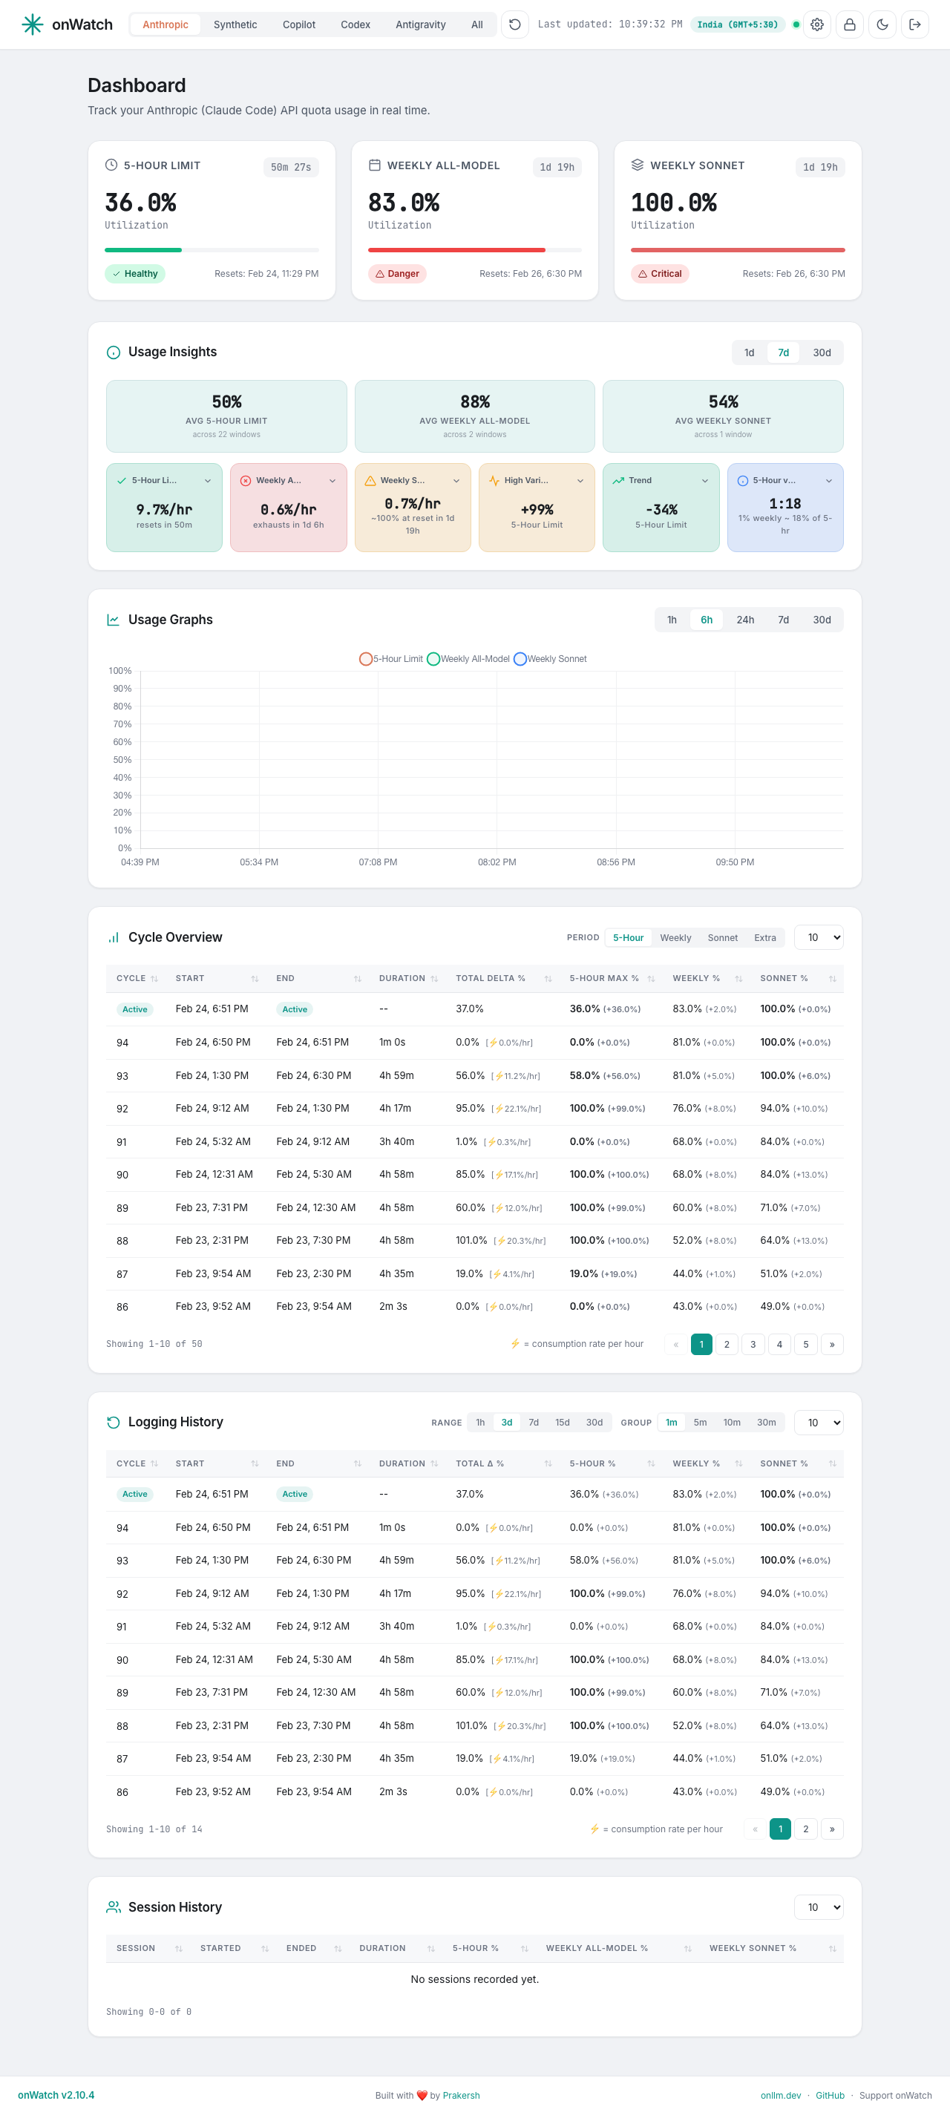950x2115 pixels.
Task: Set Logging History group to 5m
Action: [700, 1423]
